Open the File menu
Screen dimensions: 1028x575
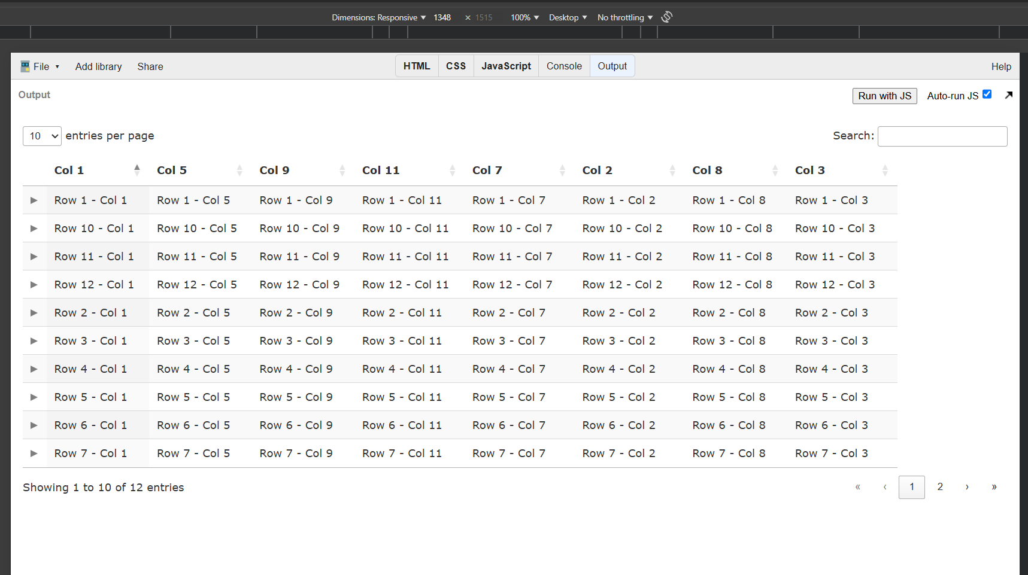click(40, 66)
